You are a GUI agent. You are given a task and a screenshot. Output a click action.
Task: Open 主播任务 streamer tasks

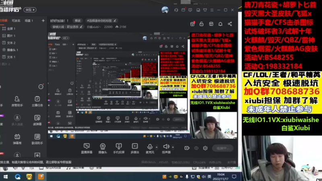click(x=37, y=101)
